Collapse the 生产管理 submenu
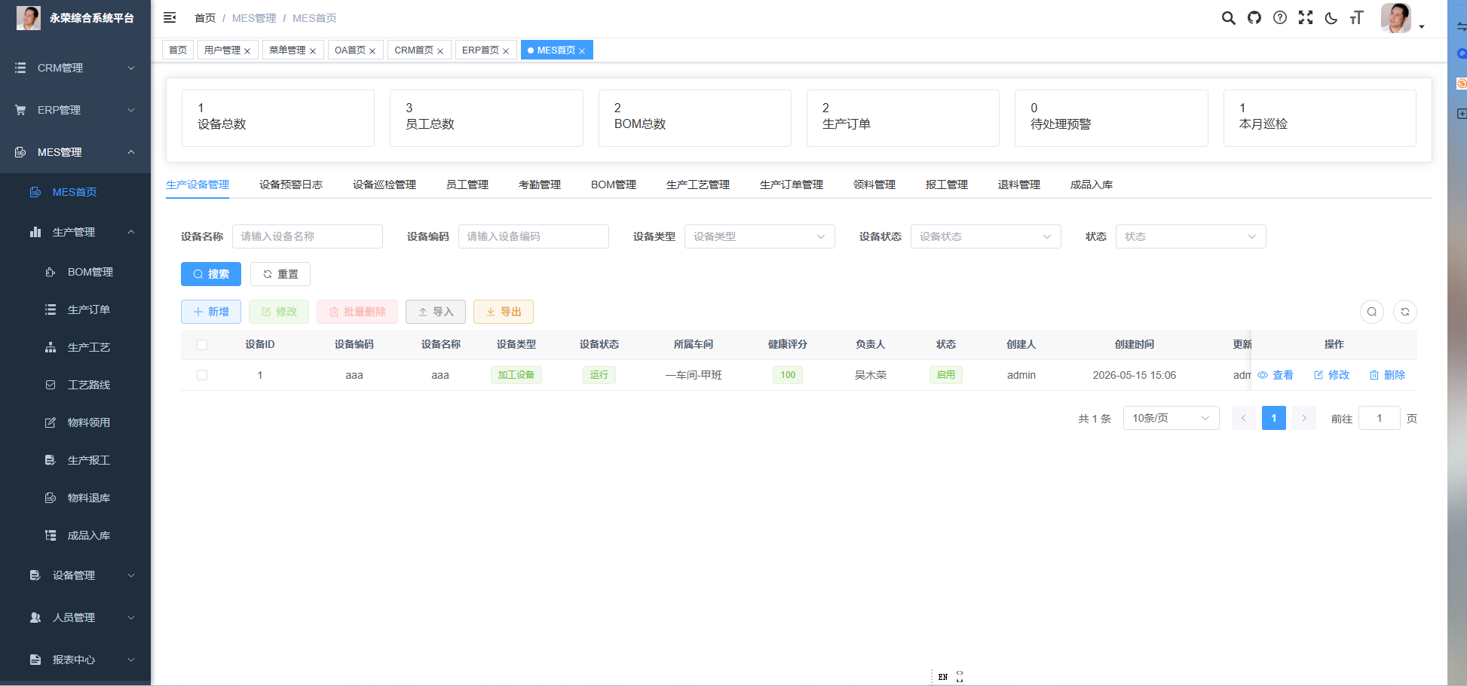Viewport: 1467px width, 686px height. pos(75,232)
